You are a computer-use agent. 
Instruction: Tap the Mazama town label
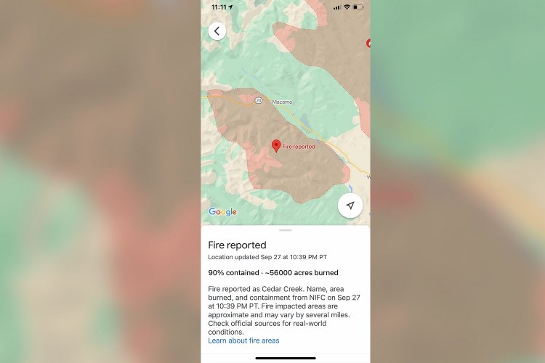282,102
